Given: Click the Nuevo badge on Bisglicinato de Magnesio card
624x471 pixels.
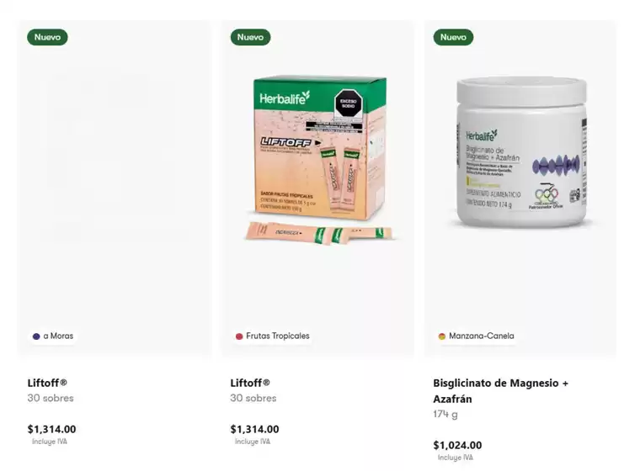Looking at the screenshot, I should [453, 37].
